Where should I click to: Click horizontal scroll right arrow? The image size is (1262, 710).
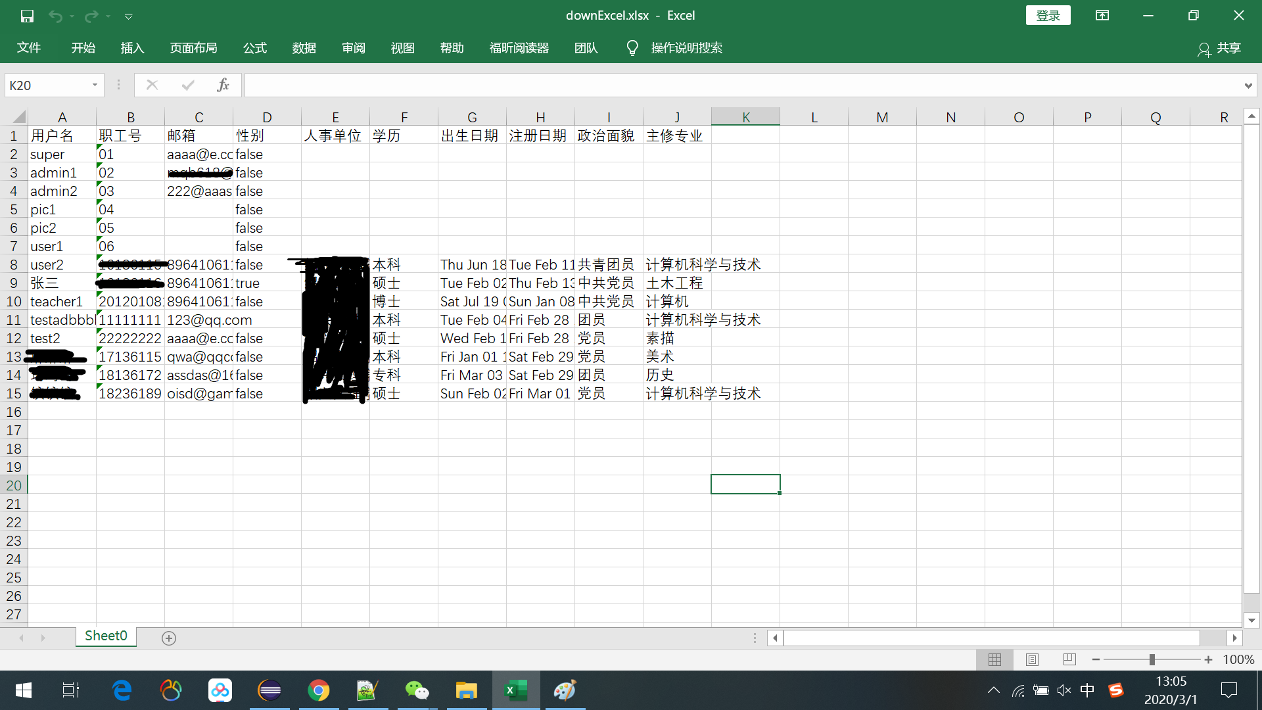tap(1234, 638)
